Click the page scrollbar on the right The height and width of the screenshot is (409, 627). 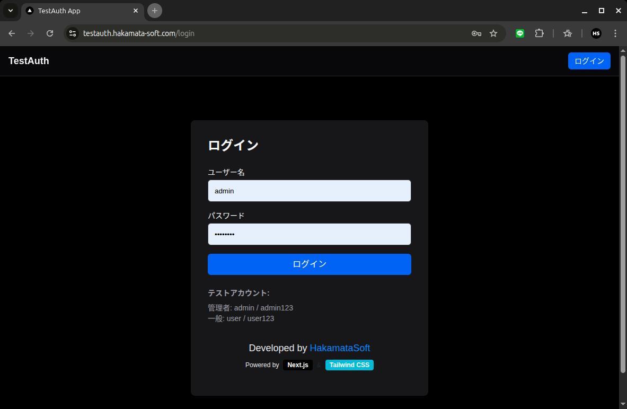pos(623,212)
